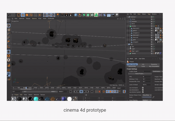Click the Color swatch field
Image resolution: width=175 pixels, height=121 pixels.
click(x=147, y=97)
